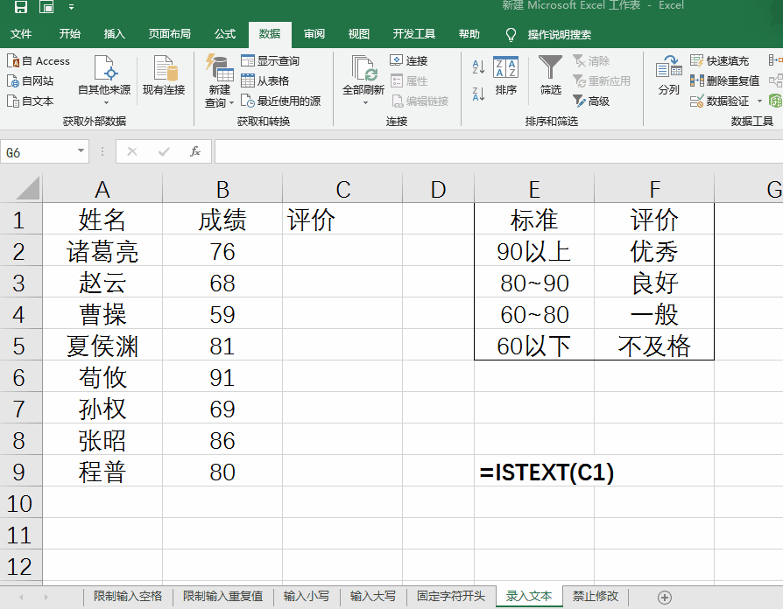Open 删除重复值 (Remove Duplicates) tool
Viewport: 783px width, 609px height.
[x=730, y=80]
